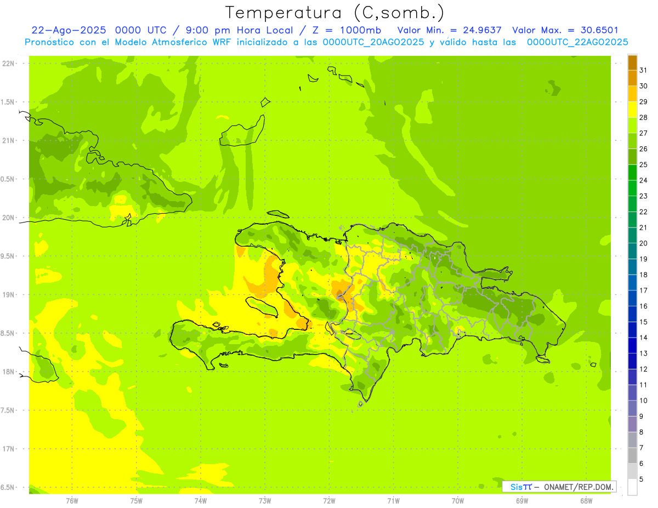
Task: Click the '30' value on the color scale
Action: point(644,86)
